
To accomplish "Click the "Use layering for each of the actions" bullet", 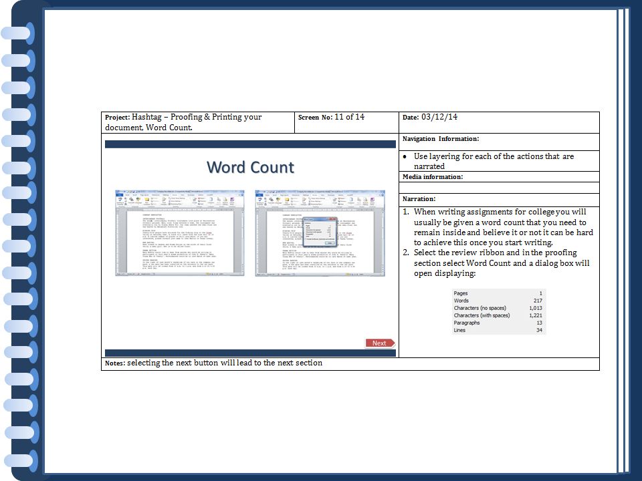I will click(x=494, y=161).
